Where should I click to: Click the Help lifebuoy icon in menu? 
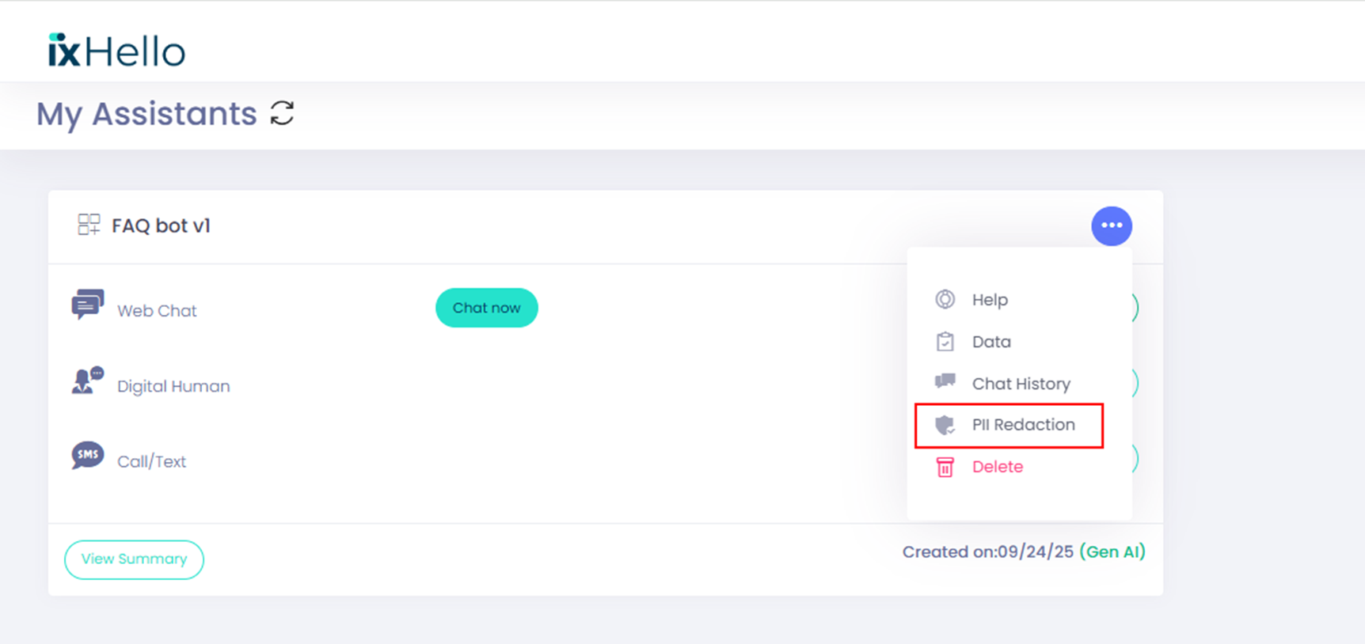pyautogui.click(x=945, y=300)
